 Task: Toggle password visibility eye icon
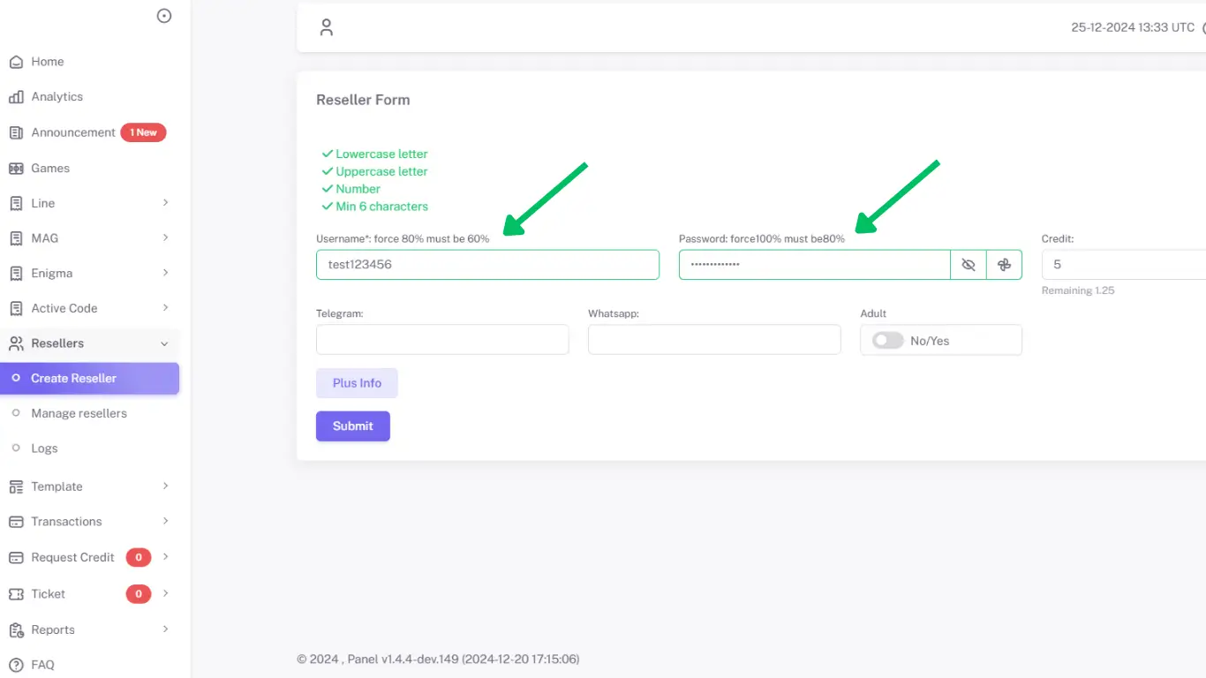point(969,265)
